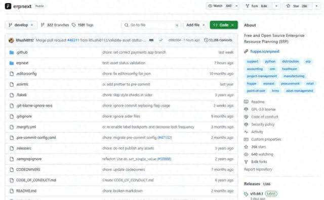Open pull request #47132 link
The width and height of the screenshot is (324, 200).
pos(165,137)
